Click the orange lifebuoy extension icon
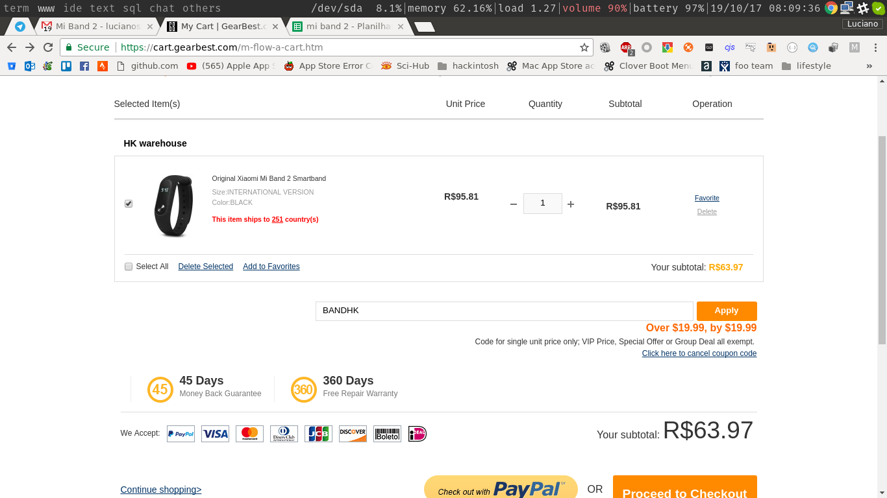Image resolution: width=887 pixels, height=498 pixels. (688, 47)
